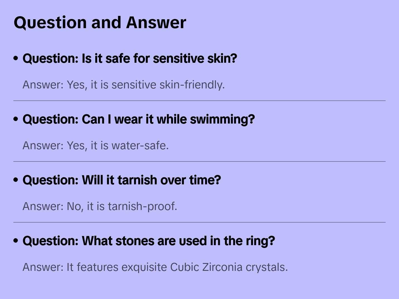Select the question about ring stones
This screenshot has width=399, height=299.
[x=149, y=241]
